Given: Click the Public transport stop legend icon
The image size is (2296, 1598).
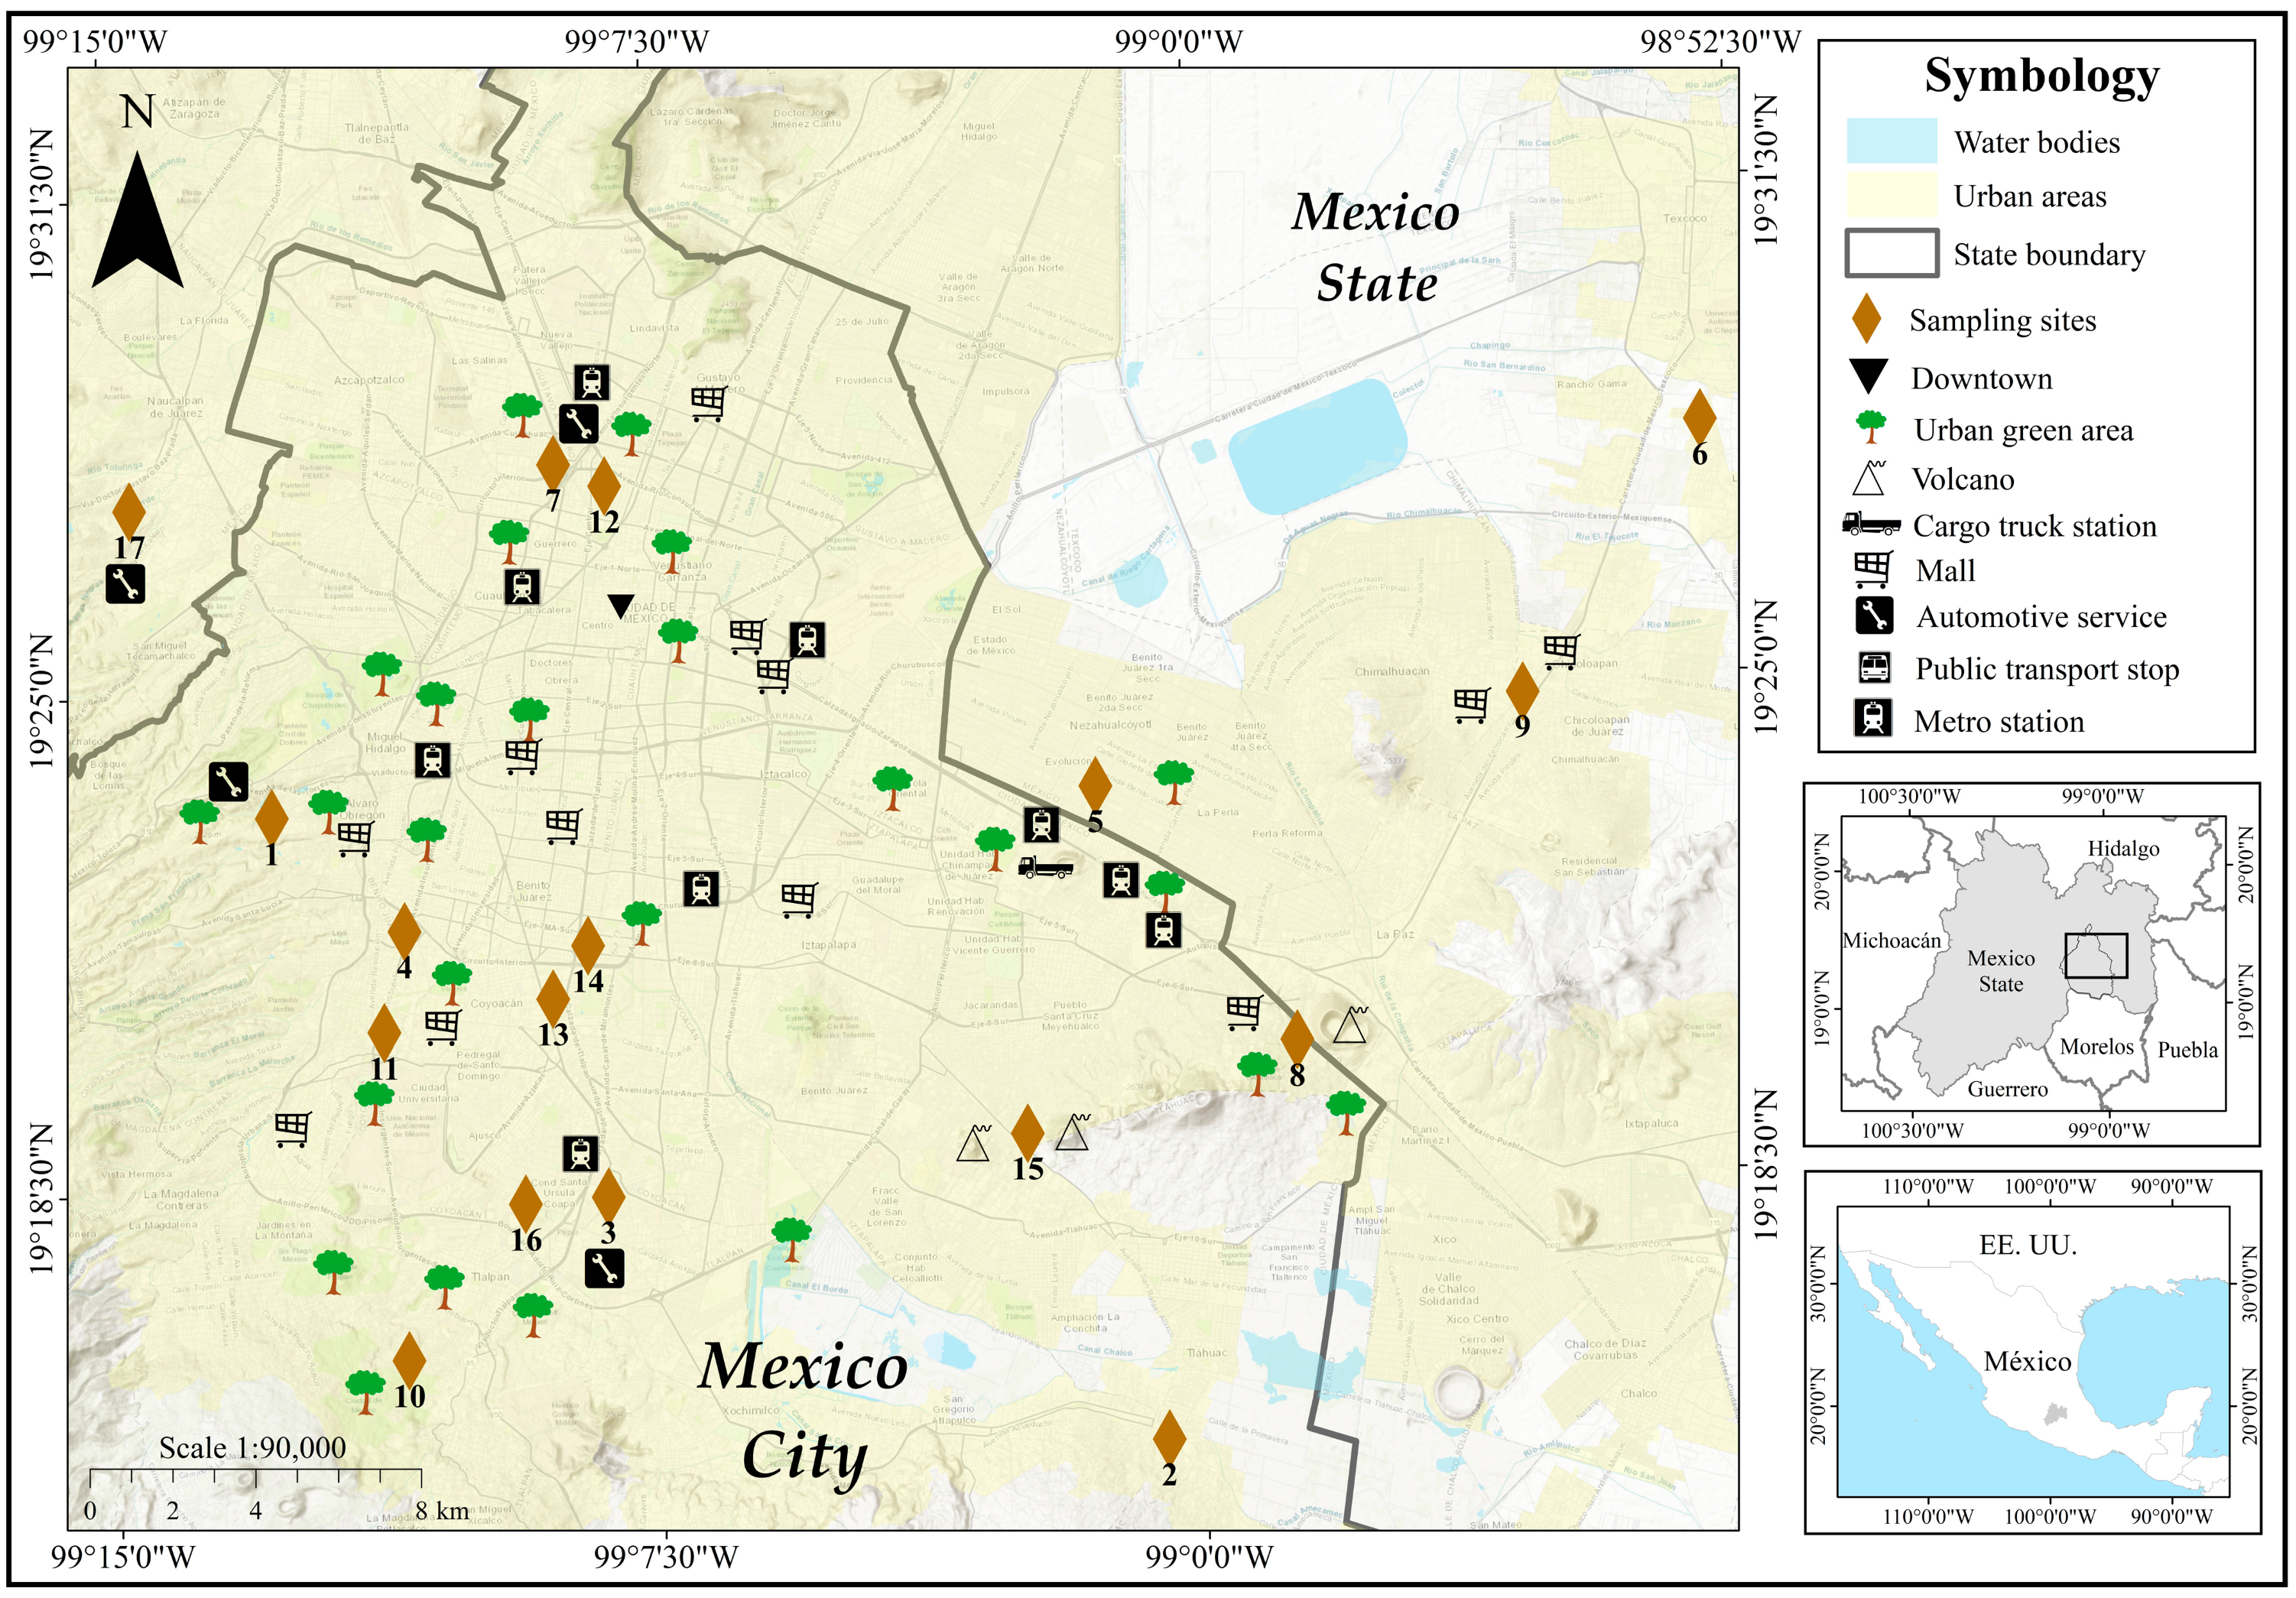Looking at the screenshot, I should coord(1873,667).
